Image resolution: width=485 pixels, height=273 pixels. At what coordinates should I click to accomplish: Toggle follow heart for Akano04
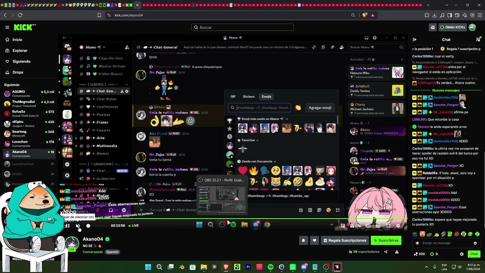pos(314,240)
